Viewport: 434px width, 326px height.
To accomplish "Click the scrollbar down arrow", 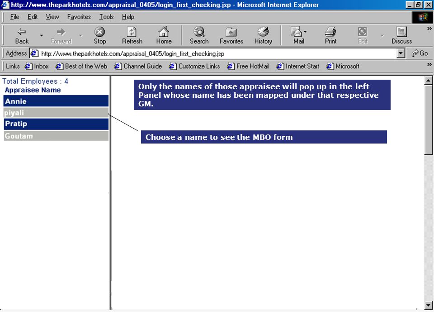I will (x=428, y=306).
